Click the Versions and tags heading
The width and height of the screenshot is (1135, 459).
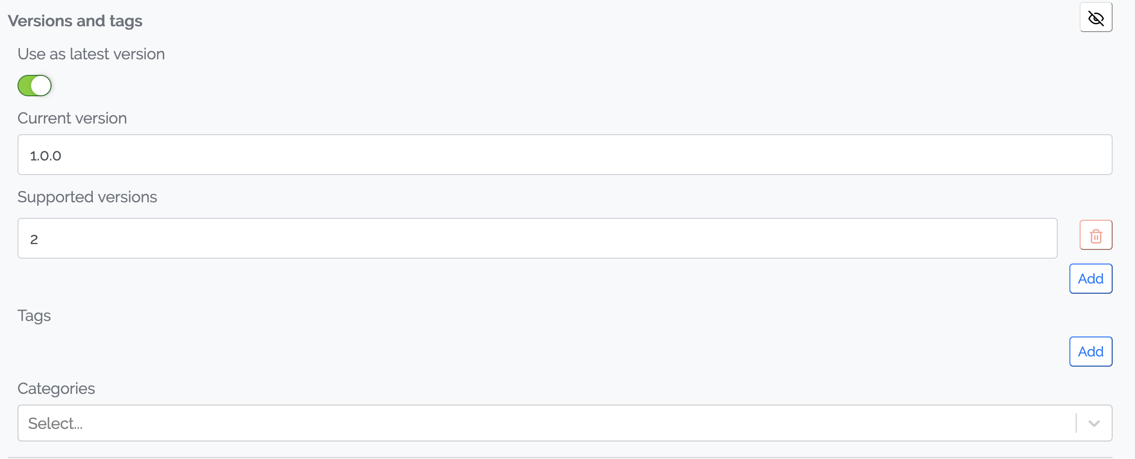click(x=75, y=20)
